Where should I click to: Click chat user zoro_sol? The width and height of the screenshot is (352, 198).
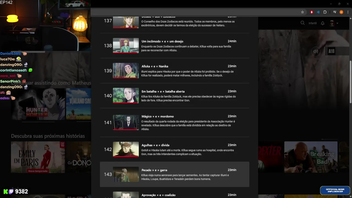[8, 76]
